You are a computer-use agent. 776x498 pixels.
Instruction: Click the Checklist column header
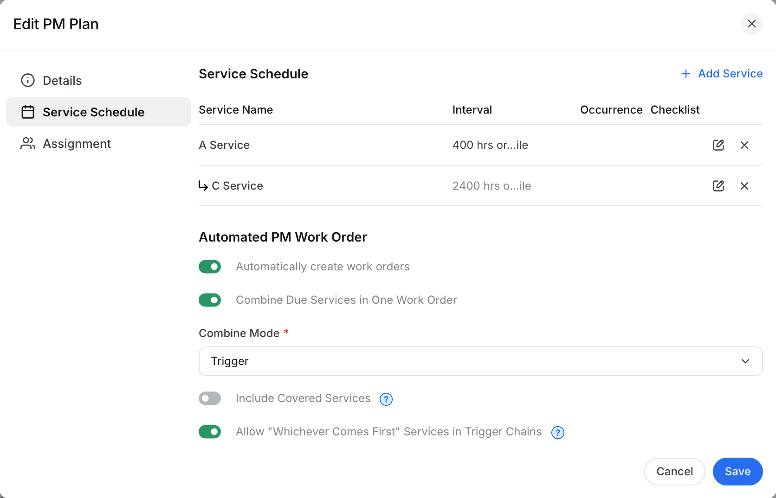click(675, 110)
